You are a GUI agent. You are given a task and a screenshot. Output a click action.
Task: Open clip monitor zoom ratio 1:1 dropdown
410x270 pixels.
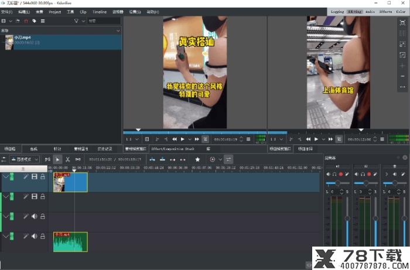(x=132, y=139)
